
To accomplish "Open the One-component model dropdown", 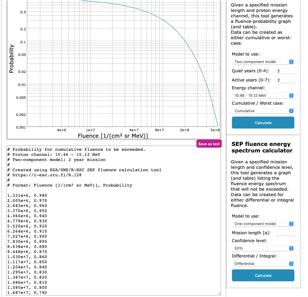I will pos(263,224).
